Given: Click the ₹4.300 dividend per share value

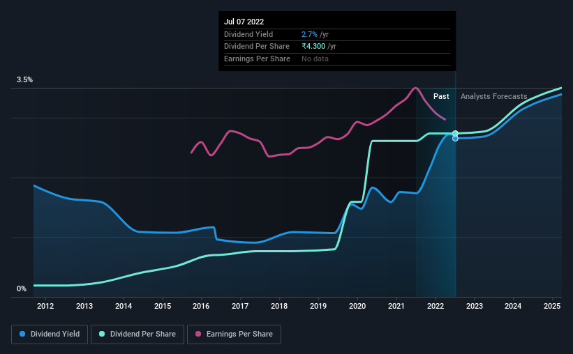Looking at the screenshot, I should 313,47.
